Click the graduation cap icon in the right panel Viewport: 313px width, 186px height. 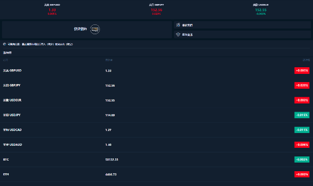(x=178, y=35)
